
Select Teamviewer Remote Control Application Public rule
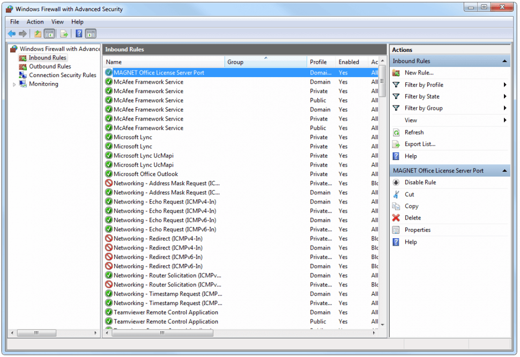coord(241,322)
